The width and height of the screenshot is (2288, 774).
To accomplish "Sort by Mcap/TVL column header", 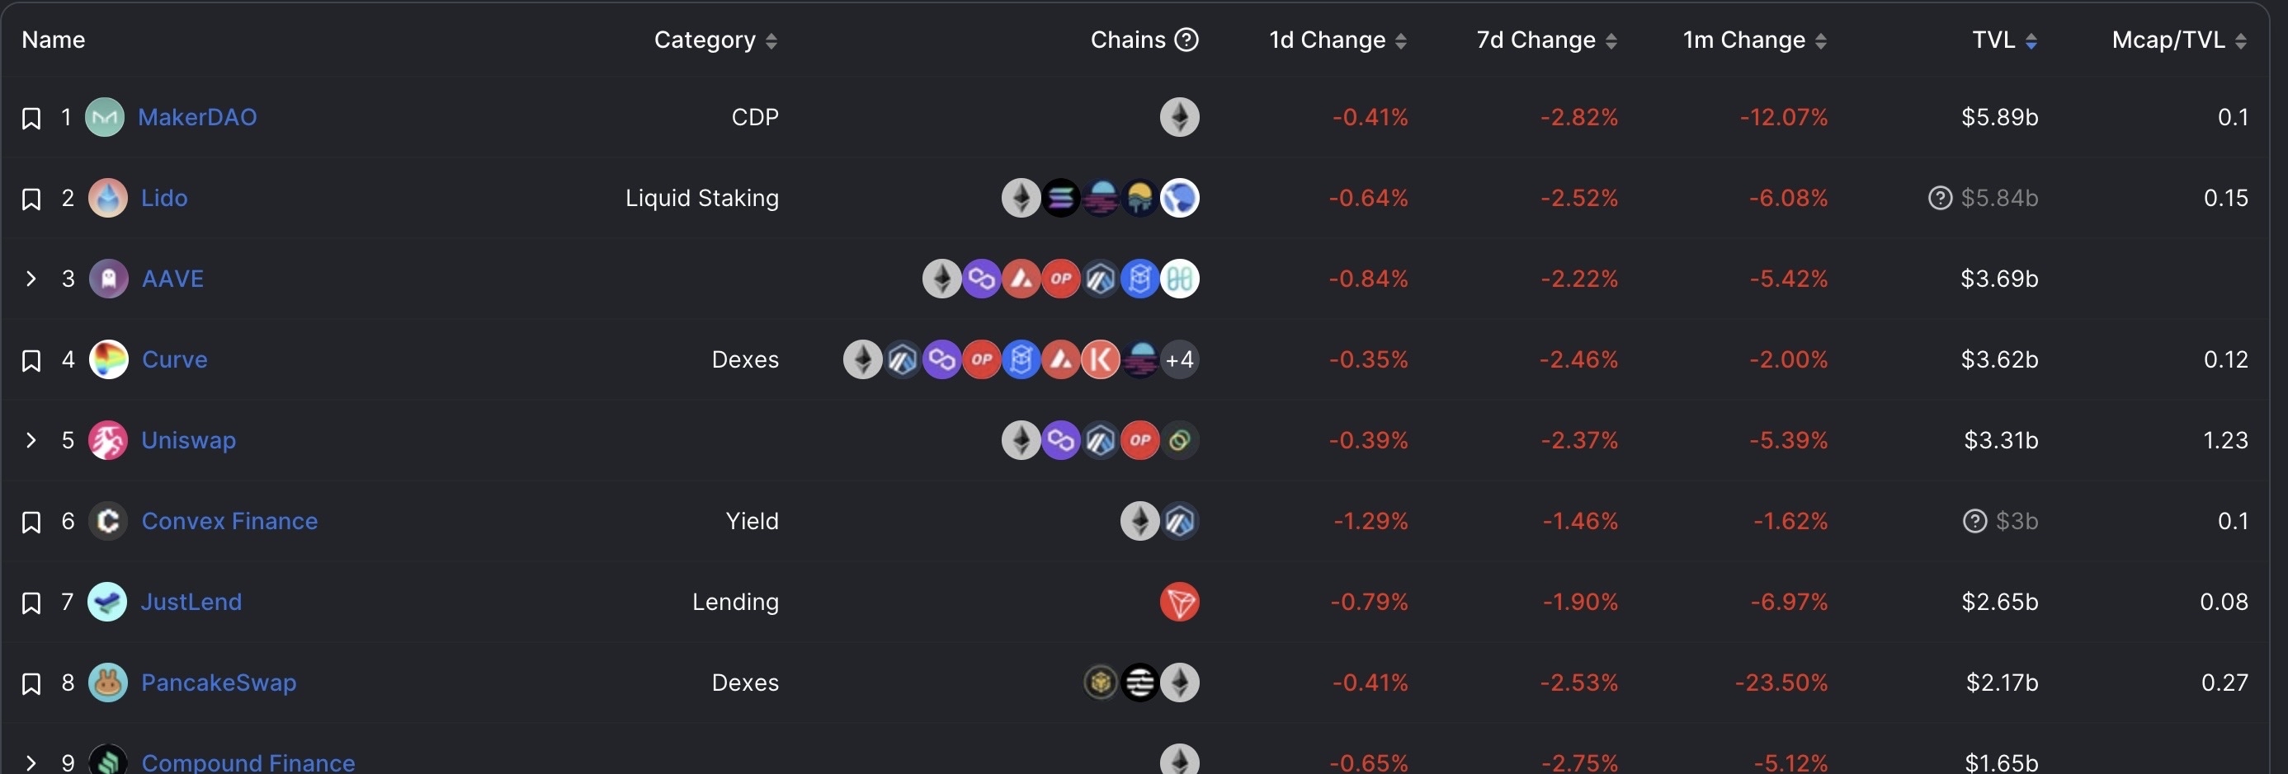I will pos(2180,40).
